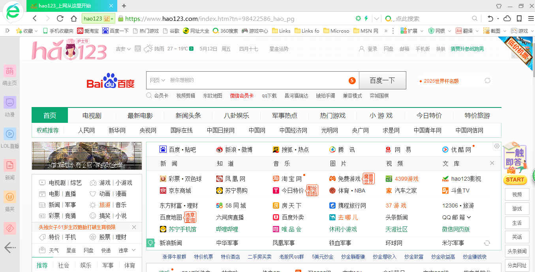Switch to the 今日特价 tab
This screenshot has width=535, height=272.
click(x=429, y=115)
